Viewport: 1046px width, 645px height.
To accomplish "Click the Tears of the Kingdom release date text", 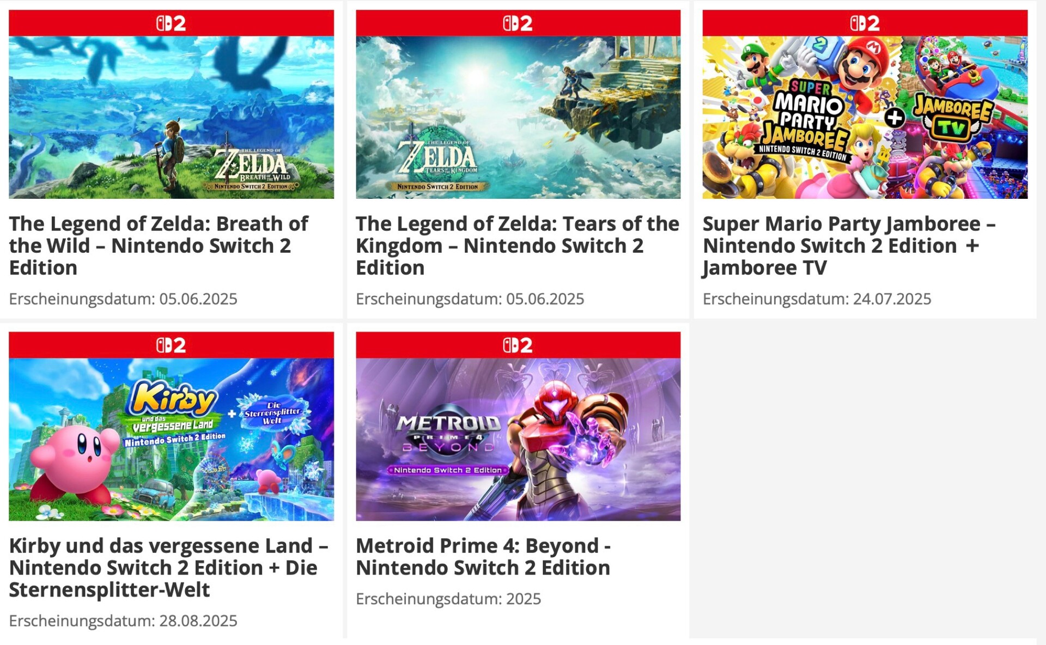I will click(470, 299).
